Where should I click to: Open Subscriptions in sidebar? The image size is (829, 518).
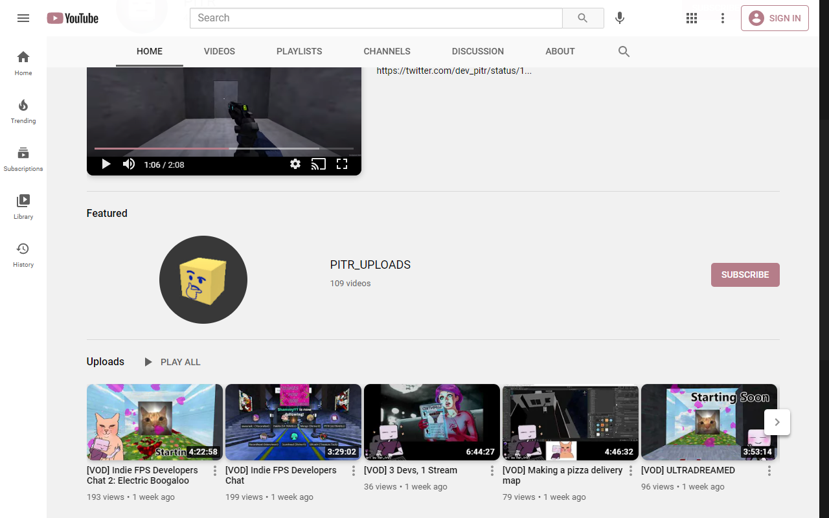click(23, 159)
